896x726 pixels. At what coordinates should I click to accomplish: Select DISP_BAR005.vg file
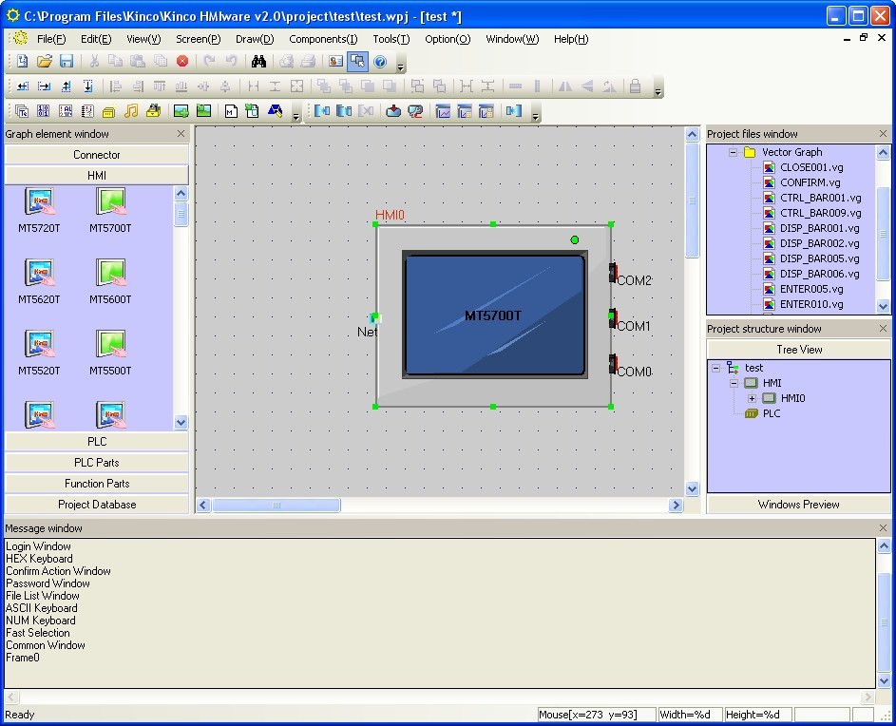click(x=819, y=258)
